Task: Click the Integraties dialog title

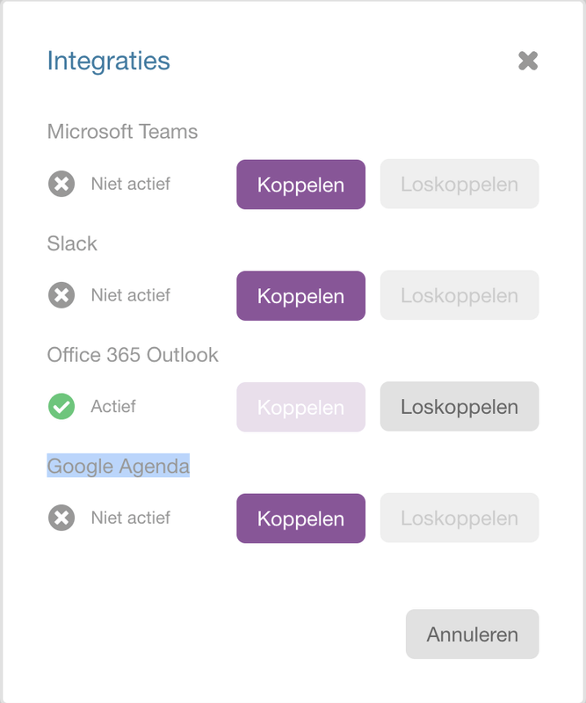Action: (x=108, y=61)
